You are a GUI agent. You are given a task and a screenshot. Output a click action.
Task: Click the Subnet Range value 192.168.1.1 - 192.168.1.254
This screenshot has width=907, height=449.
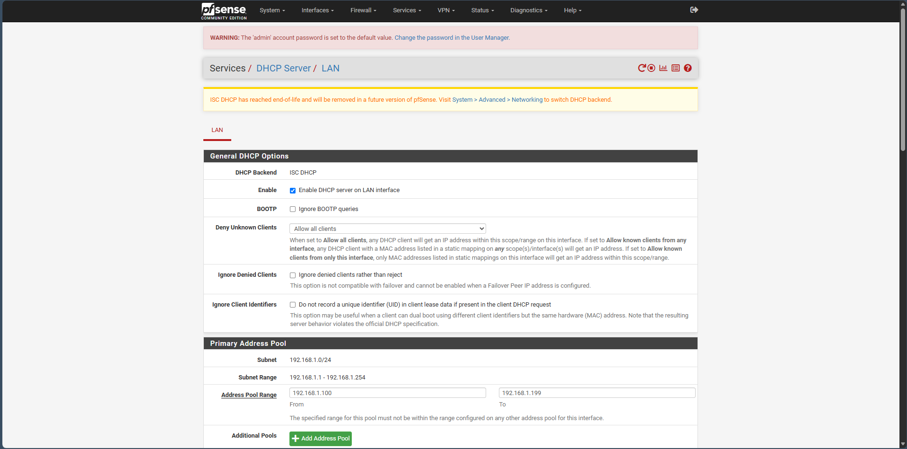(327, 378)
